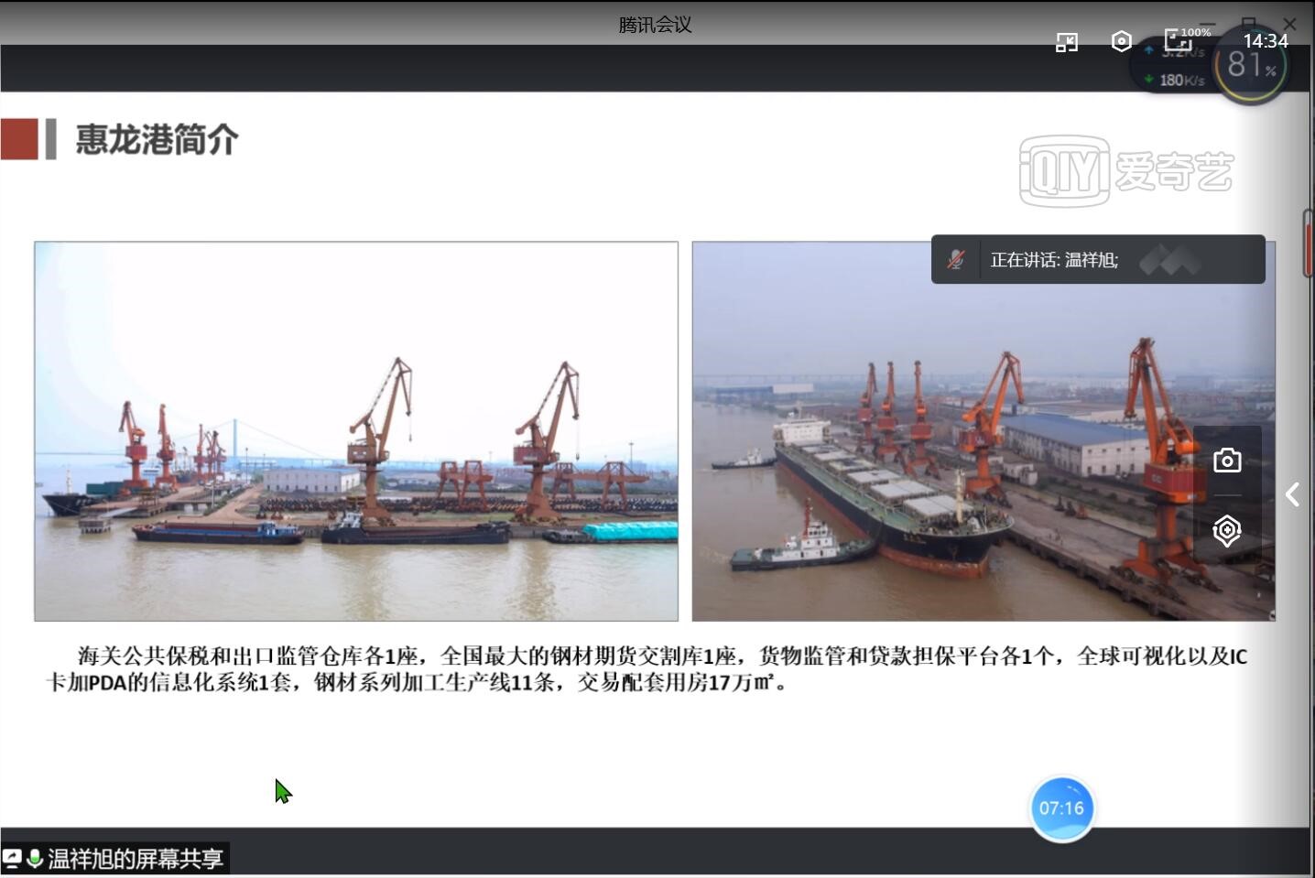Click the 正在讲话: 温祥旭 speaker label
The image size is (1315, 878).
point(1054,260)
